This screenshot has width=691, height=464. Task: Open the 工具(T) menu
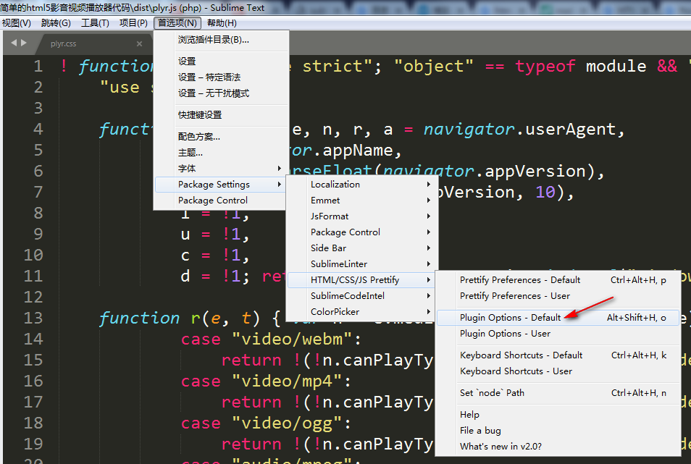(95, 23)
